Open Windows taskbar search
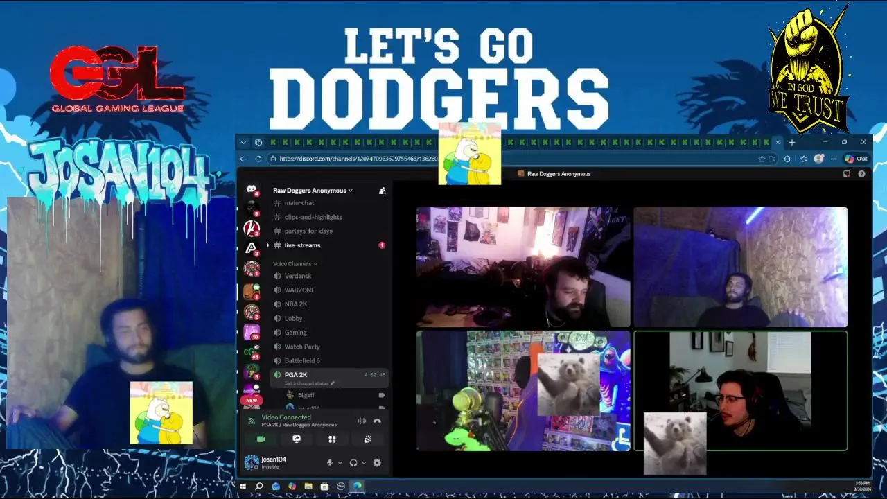This screenshot has height=499, width=887. coord(259,487)
